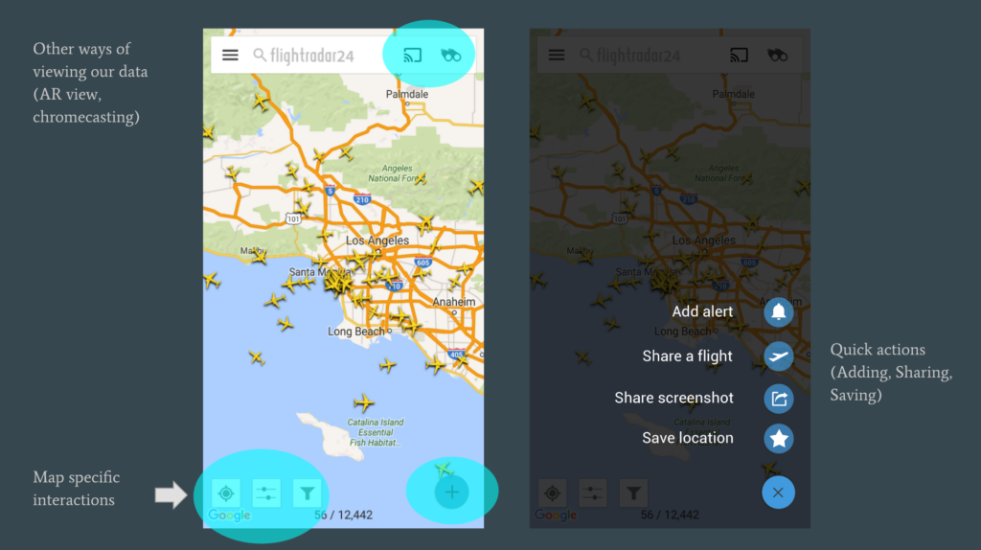981x550 pixels.
Task: Click the Google logo in left phone
Action: 230,515
